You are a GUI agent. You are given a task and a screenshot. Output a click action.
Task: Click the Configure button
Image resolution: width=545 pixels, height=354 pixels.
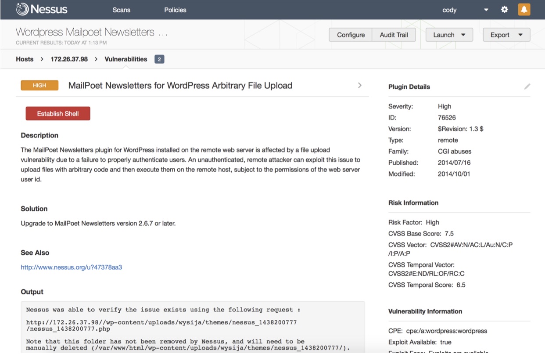pyautogui.click(x=351, y=35)
